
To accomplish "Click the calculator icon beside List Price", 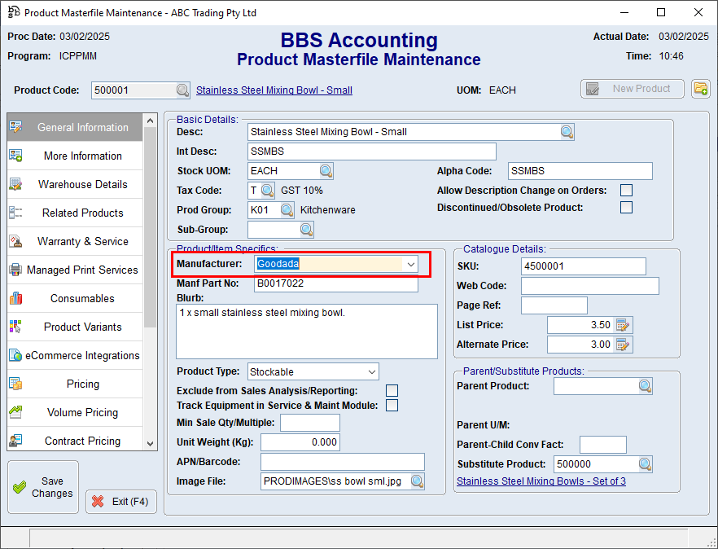I will 622,324.
